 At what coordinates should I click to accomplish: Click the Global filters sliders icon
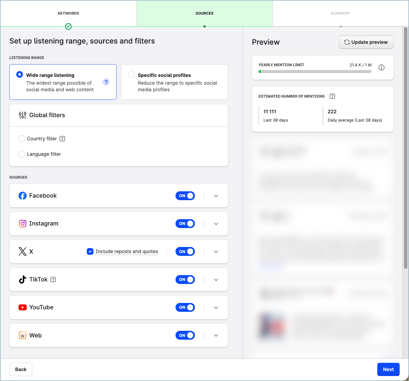point(22,115)
